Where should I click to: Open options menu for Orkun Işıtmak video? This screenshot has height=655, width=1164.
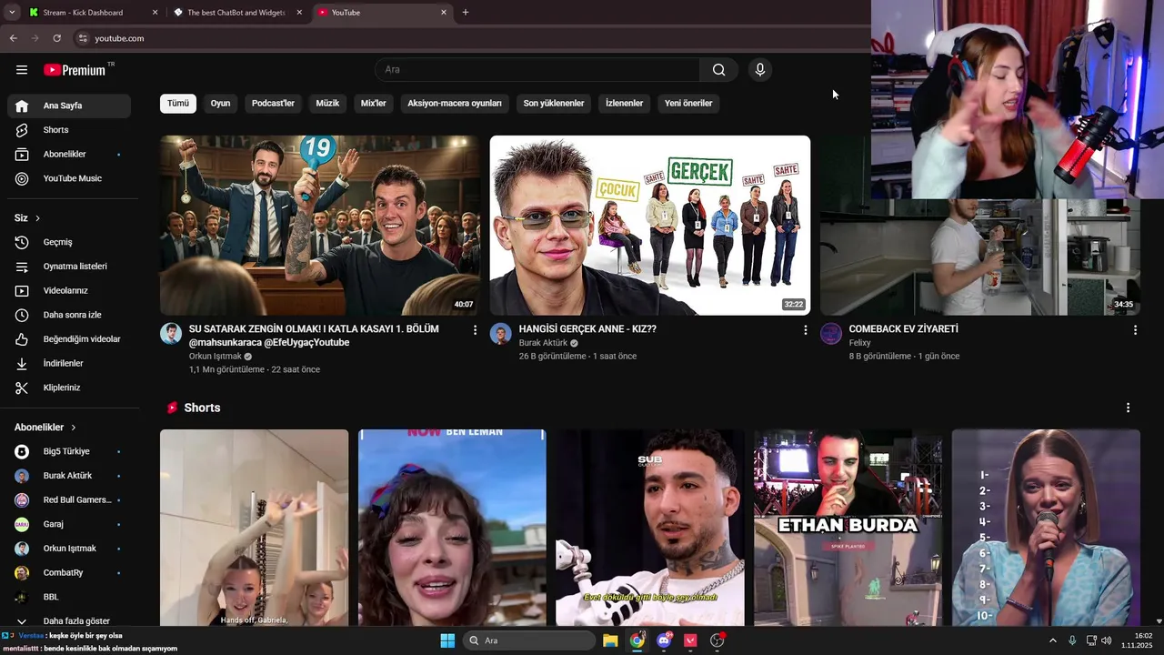point(475,330)
